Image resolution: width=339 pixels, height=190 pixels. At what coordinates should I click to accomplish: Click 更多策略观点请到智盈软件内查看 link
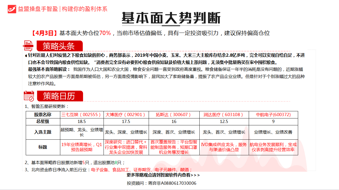point(163,175)
